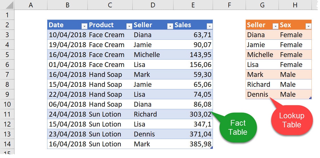Select column E header

click(193, 5)
